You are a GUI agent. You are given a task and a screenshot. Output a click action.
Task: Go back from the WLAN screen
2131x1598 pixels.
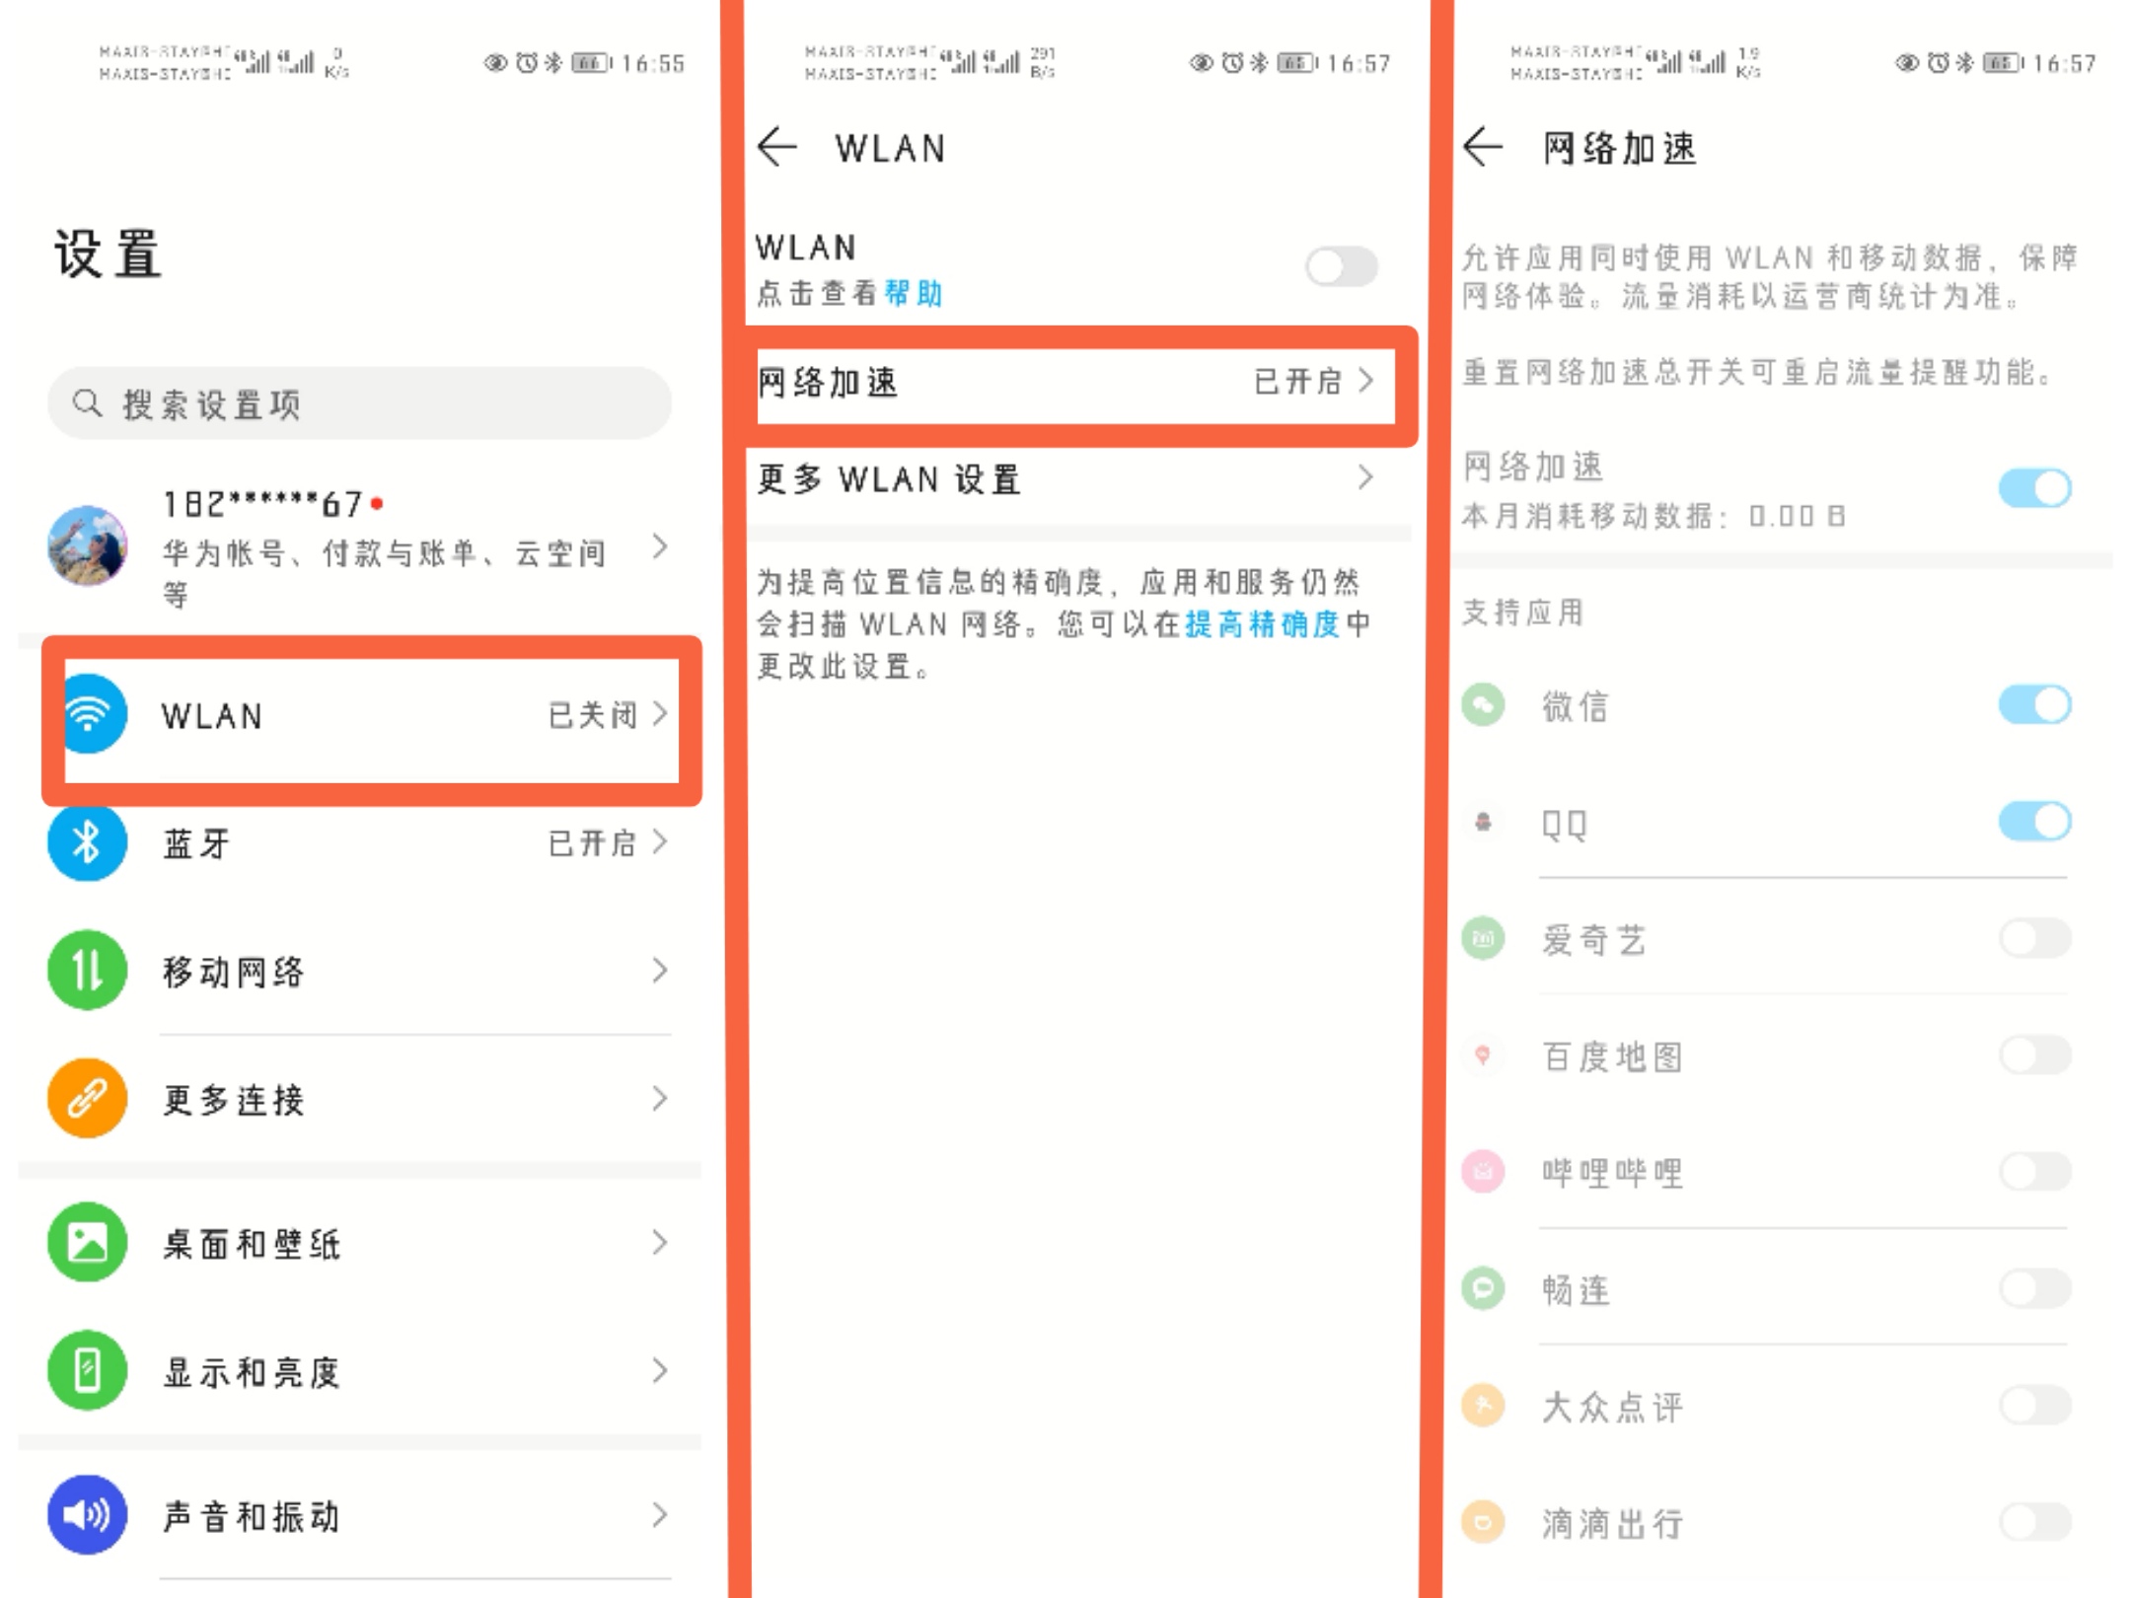[777, 147]
